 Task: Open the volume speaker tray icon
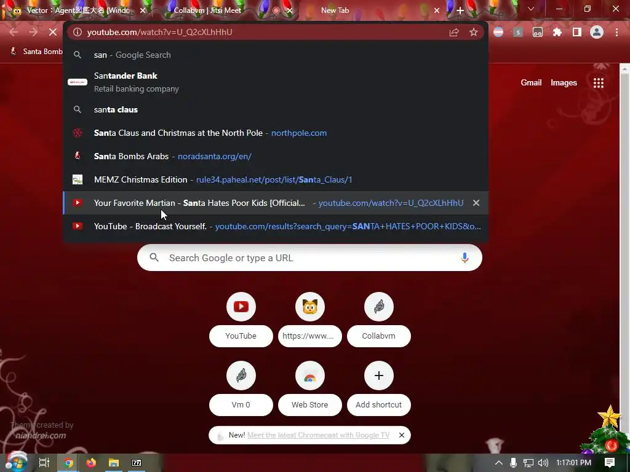click(543, 463)
